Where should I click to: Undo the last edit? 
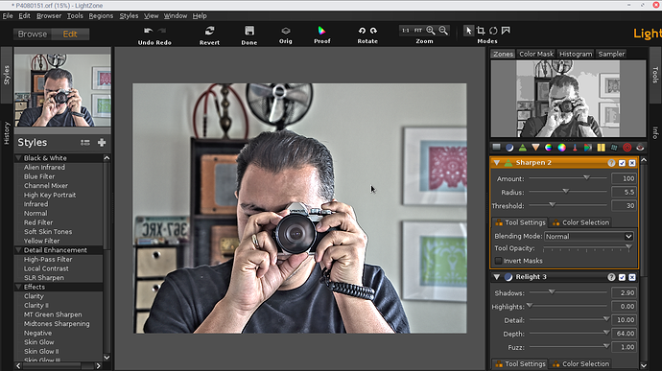pyautogui.click(x=148, y=31)
